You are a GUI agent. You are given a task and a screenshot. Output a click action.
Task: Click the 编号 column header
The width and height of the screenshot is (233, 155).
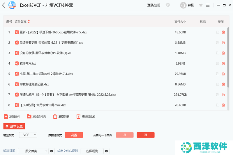9,22
